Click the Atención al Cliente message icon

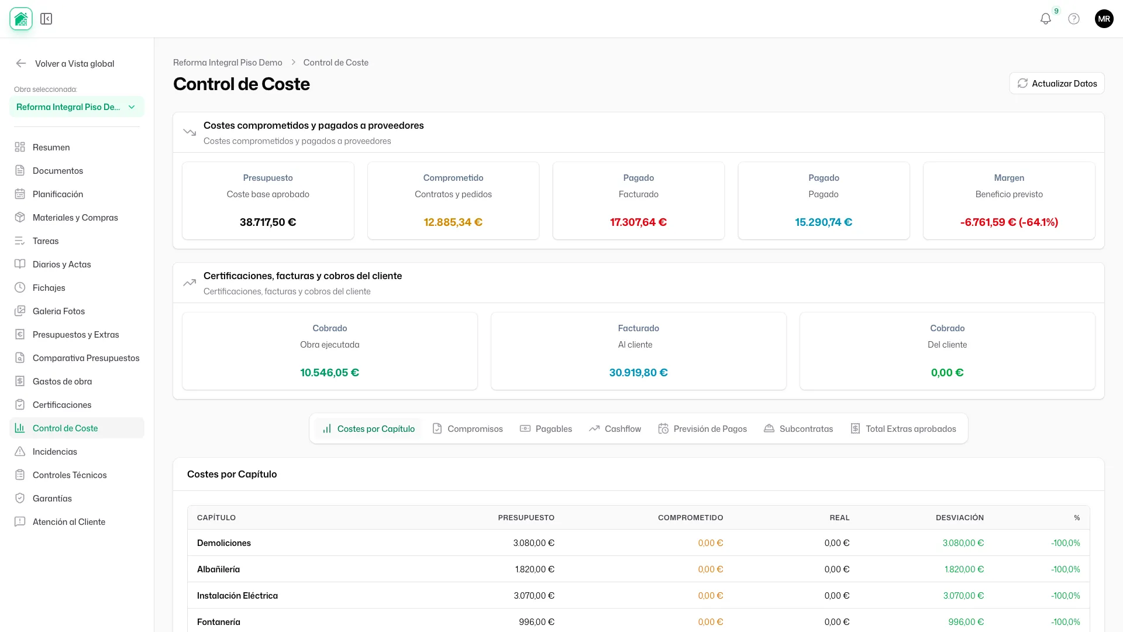click(20, 521)
